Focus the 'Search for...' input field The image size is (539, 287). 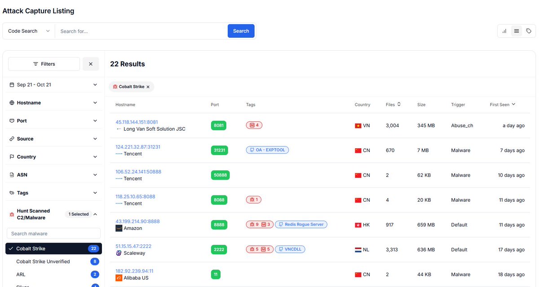point(141,31)
